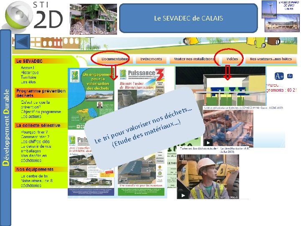Open Le devenir de vos emballages link

pyautogui.click(x=36, y=149)
